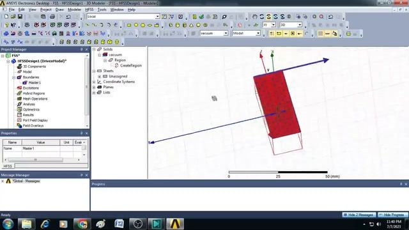Select the Draw Box tool
Viewport: 409px width, 230px height.
(171, 25)
